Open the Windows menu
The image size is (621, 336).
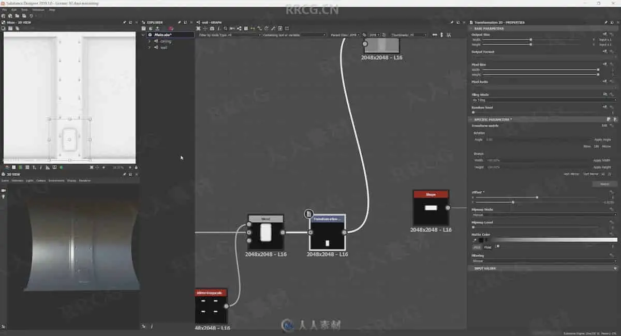click(38, 10)
